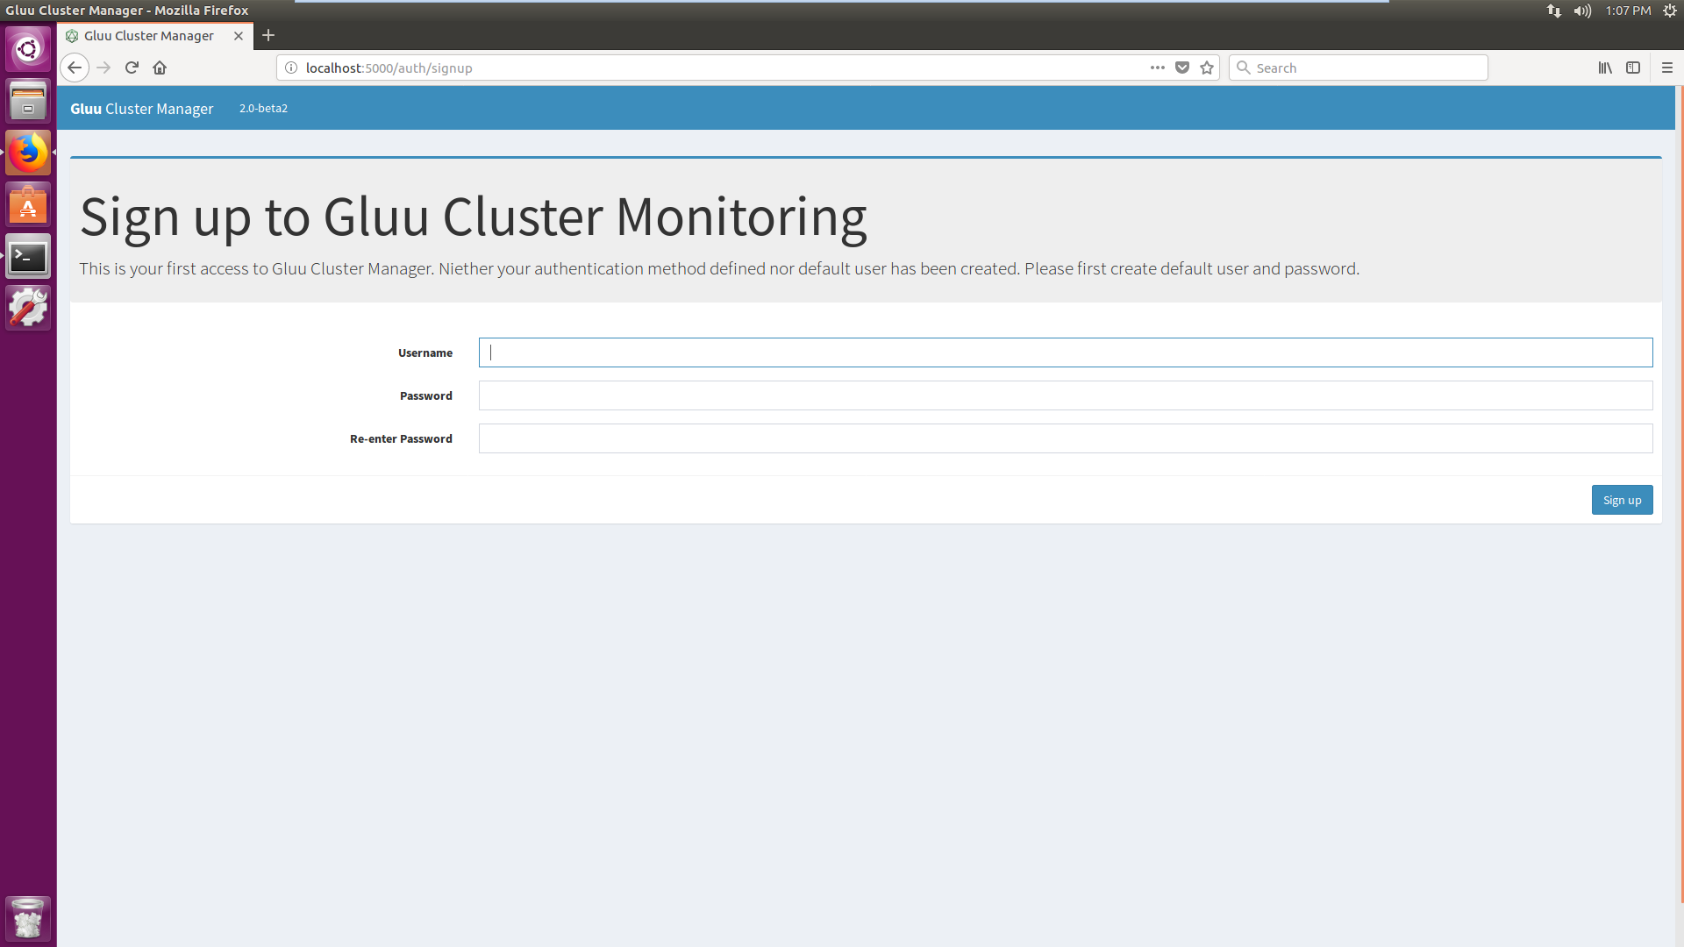The image size is (1684, 947).
Task: Open page actions three-dot menu
Action: click(x=1158, y=68)
